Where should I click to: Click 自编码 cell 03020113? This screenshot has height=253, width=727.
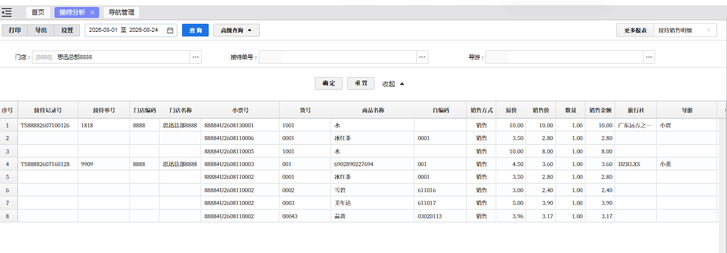(x=430, y=217)
